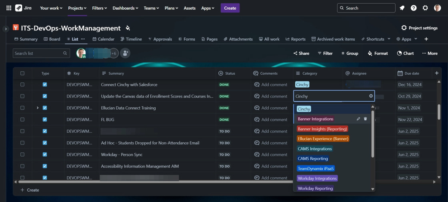Click the Search list input field
Viewport: 448px width, 202px height.
point(41,53)
